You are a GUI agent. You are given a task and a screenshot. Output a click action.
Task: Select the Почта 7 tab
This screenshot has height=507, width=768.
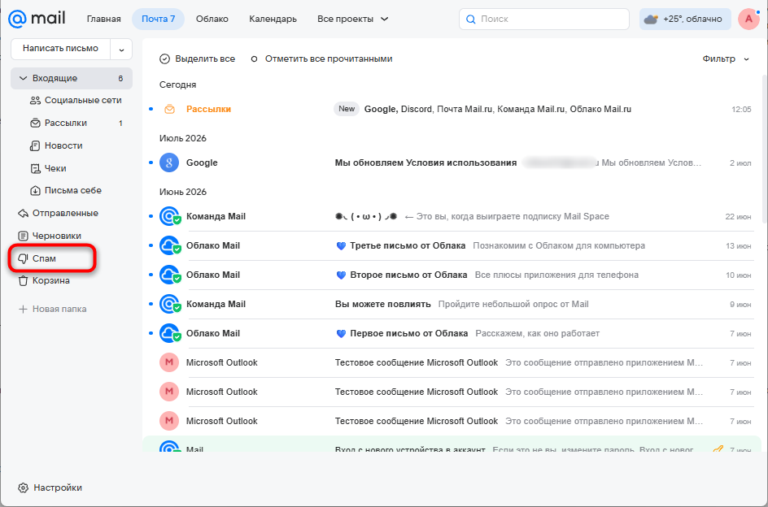tap(158, 19)
